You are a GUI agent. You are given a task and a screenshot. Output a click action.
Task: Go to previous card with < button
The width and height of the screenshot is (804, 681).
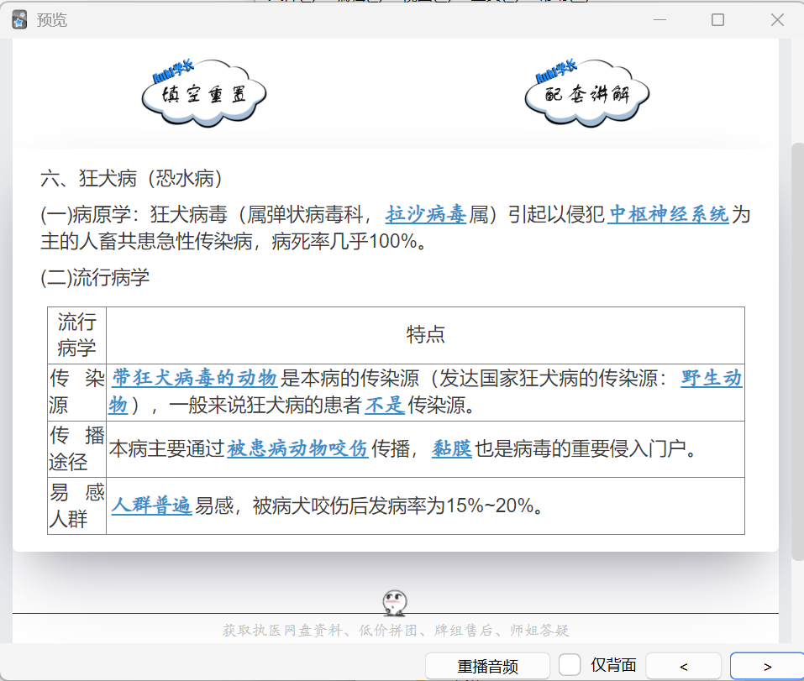click(684, 666)
